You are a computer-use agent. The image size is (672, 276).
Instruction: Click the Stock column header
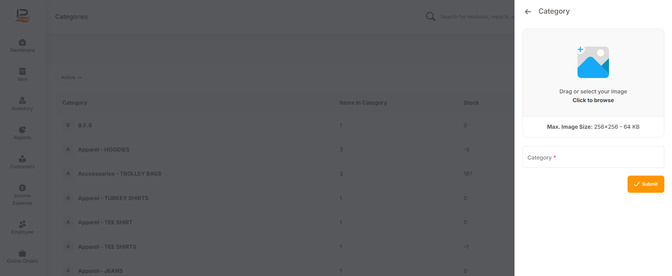(471, 103)
